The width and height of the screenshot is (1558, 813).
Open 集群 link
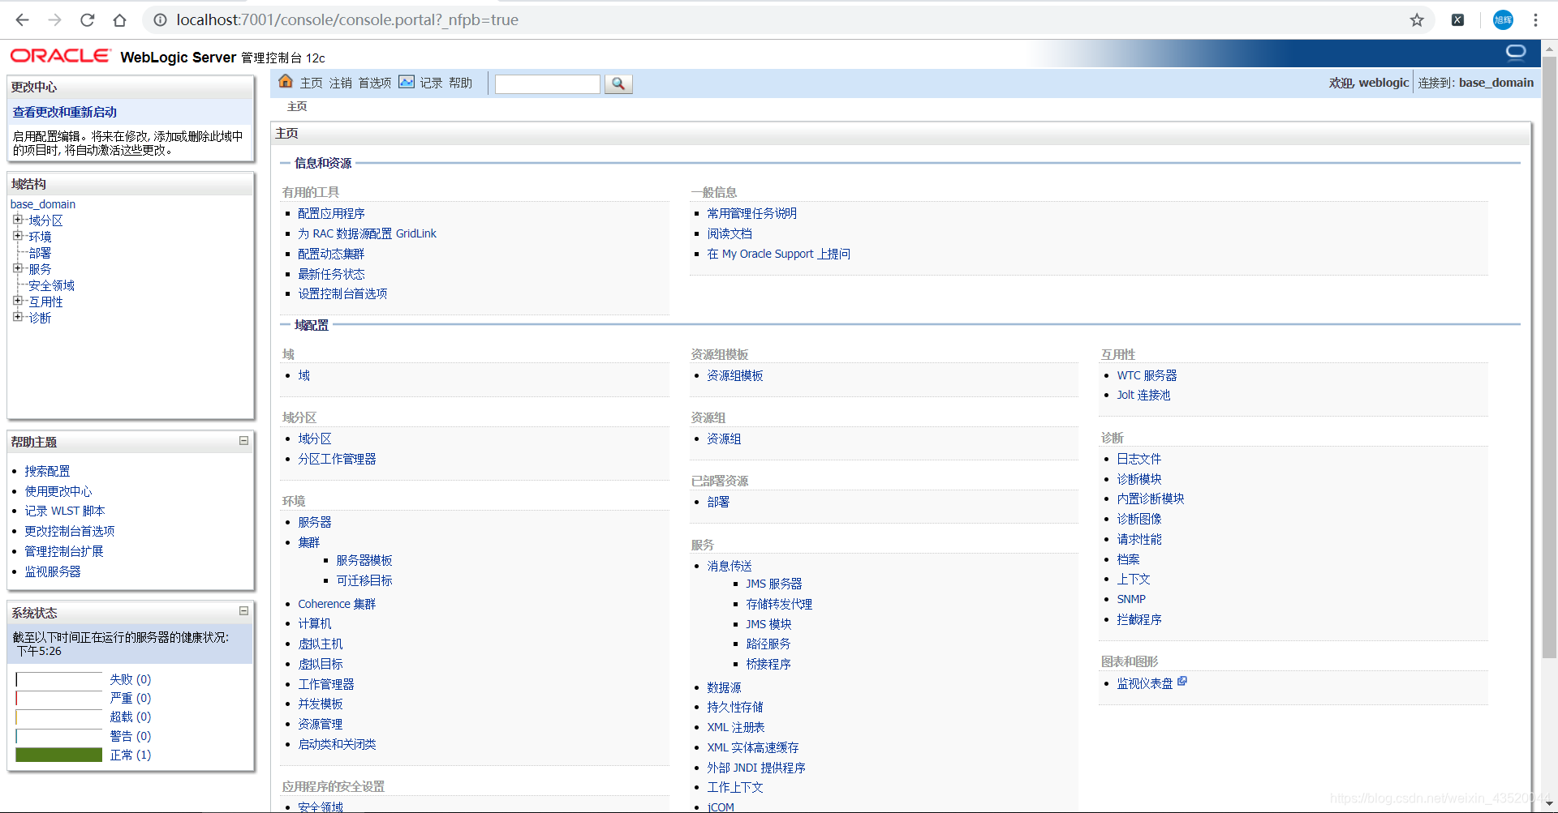[309, 542]
